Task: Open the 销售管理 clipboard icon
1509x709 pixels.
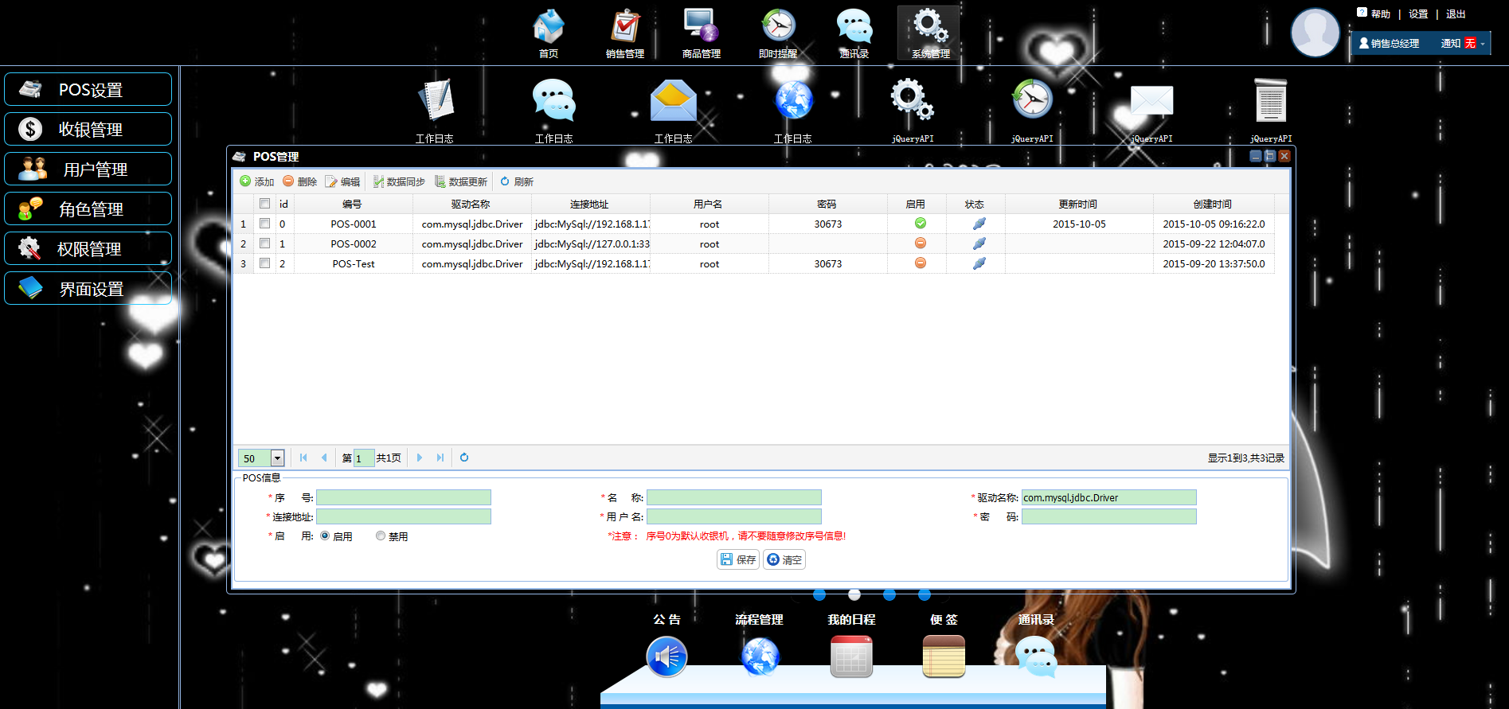Action: pos(625,25)
